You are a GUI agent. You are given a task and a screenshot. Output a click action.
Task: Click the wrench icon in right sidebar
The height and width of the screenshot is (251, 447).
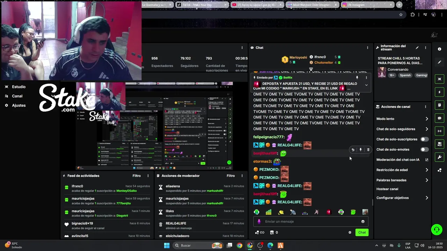[439, 157]
